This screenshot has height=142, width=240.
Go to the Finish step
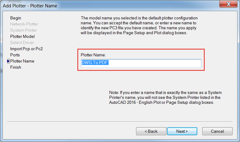click(x=15, y=67)
